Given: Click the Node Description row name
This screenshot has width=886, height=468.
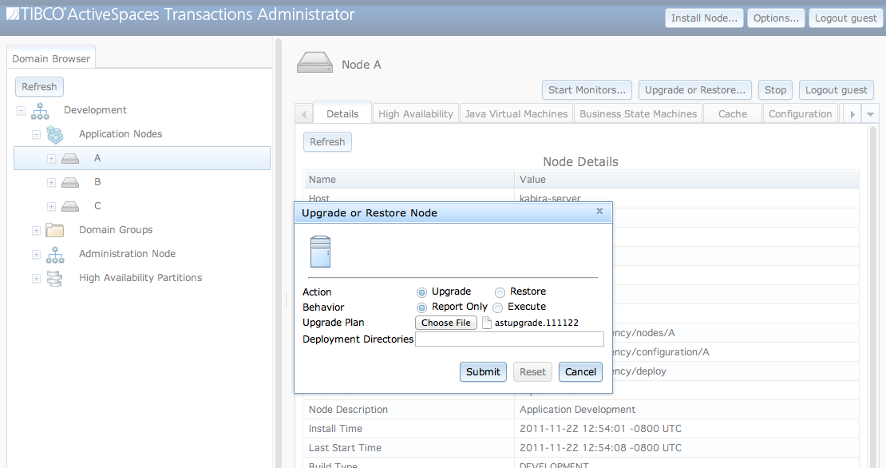Looking at the screenshot, I should pos(348,409).
